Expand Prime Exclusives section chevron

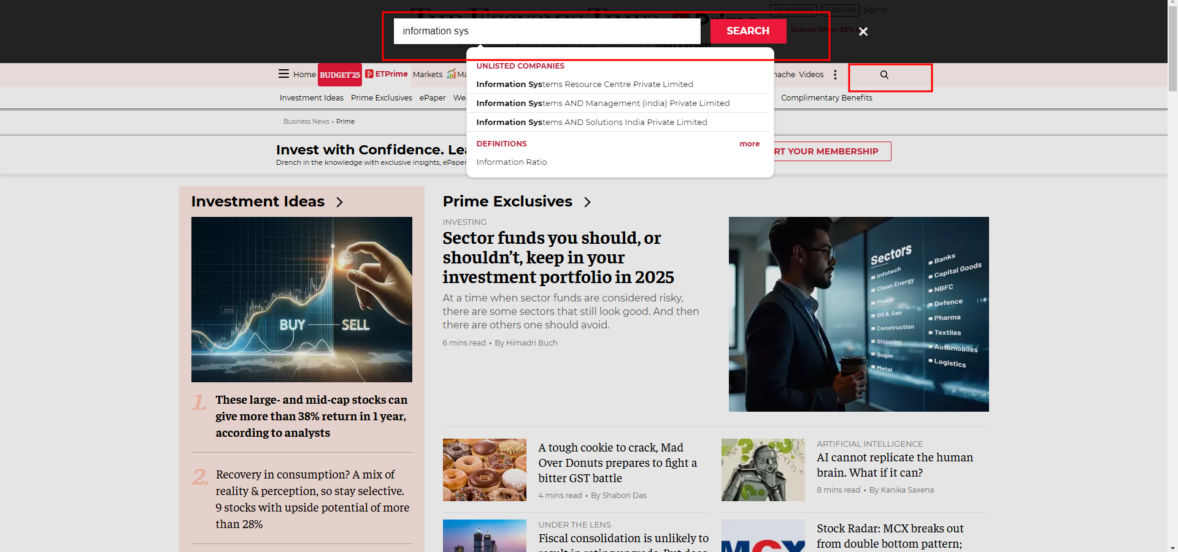point(587,202)
